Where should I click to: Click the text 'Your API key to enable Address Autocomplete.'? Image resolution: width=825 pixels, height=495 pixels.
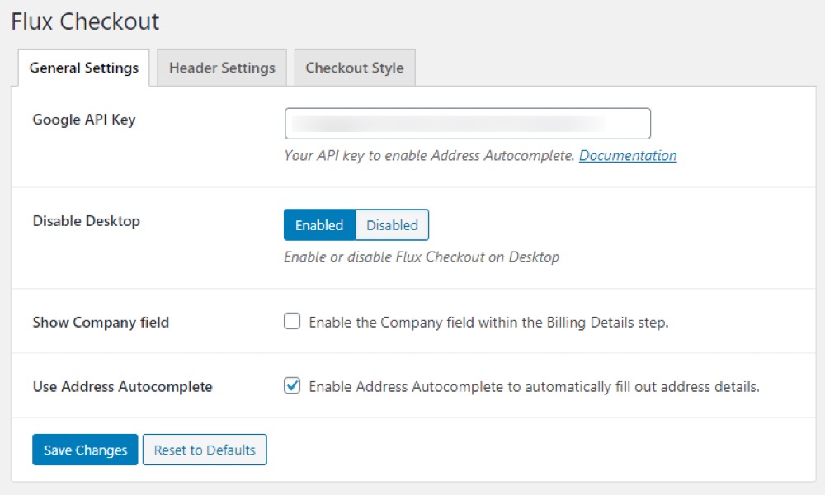tap(429, 156)
